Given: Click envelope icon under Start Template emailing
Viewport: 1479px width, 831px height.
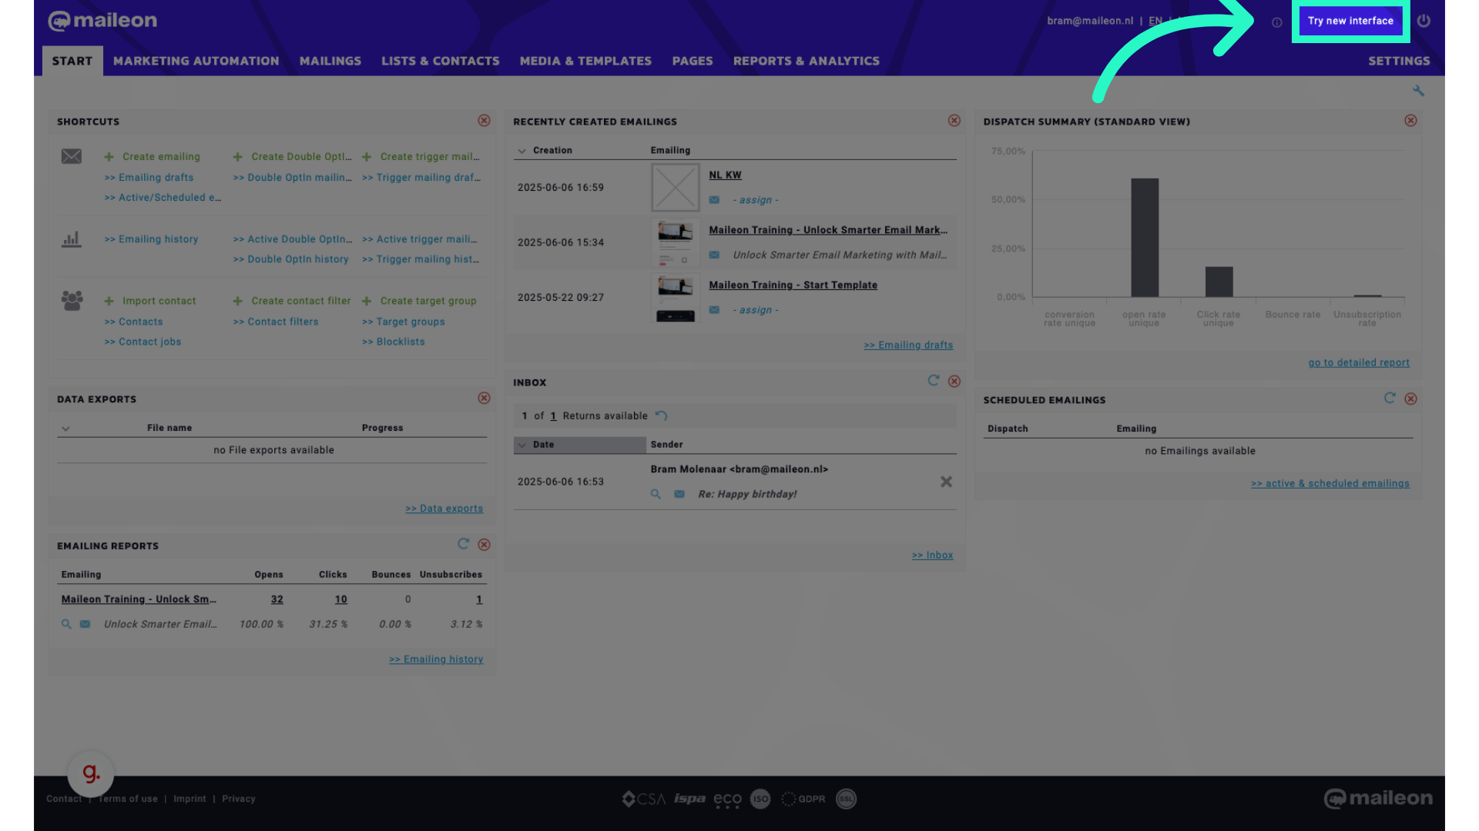Looking at the screenshot, I should pyautogui.click(x=714, y=310).
